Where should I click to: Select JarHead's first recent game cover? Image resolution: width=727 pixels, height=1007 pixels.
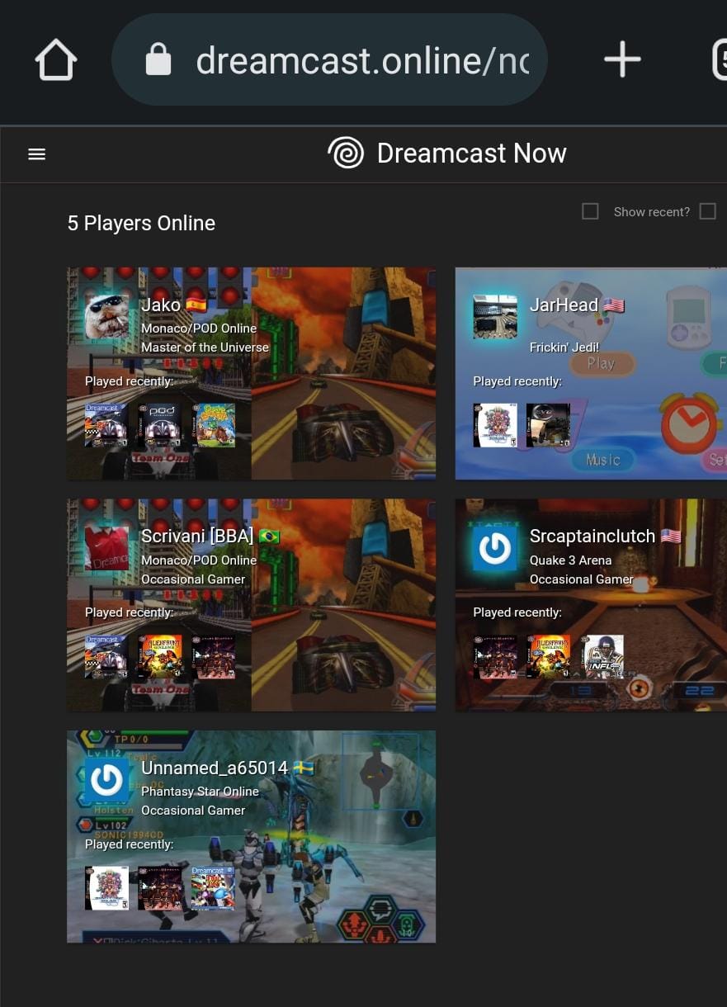[495, 425]
